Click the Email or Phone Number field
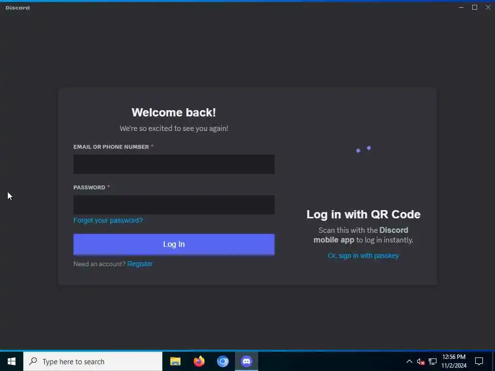The width and height of the screenshot is (495, 371). (174, 164)
